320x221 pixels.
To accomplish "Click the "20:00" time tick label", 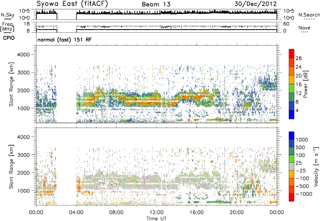I will (236, 213).
